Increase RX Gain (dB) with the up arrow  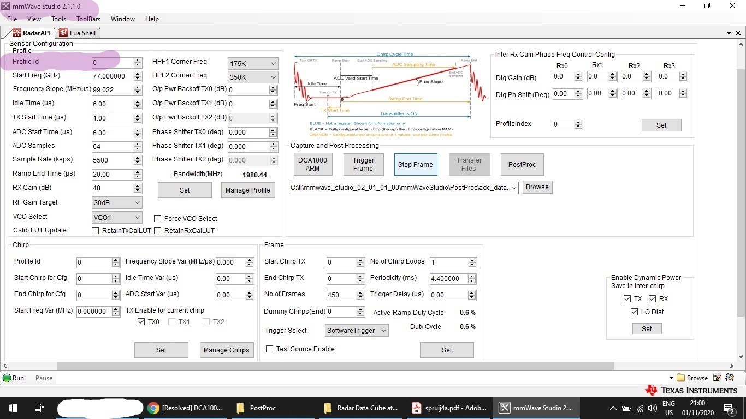click(x=138, y=186)
